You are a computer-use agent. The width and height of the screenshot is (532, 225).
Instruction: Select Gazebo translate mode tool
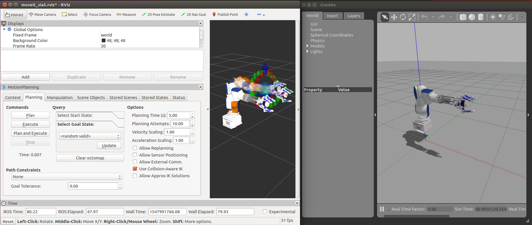pyautogui.click(x=394, y=17)
